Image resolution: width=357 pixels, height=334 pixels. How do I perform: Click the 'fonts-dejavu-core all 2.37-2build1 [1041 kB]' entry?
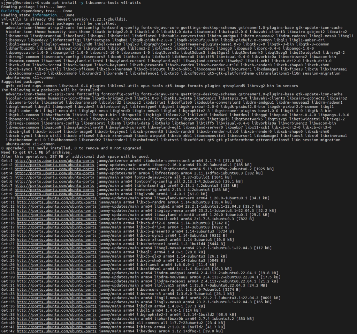click(x=183, y=177)
